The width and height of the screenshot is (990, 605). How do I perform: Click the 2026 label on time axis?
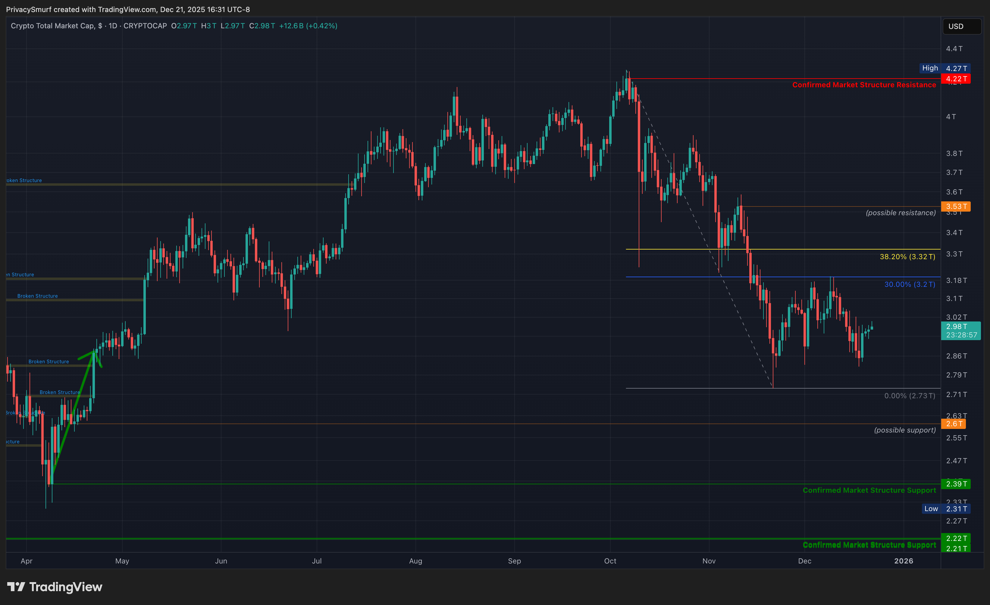[903, 561]
